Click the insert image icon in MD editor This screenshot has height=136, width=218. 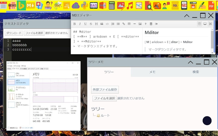click(x=140, y=24)
